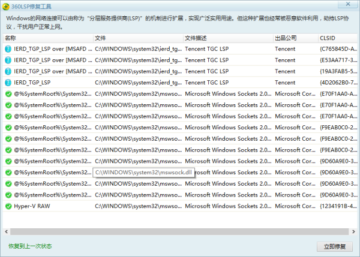Viewport: 360px width, 257px height.
Task: Click blue question icon of the {E53AA717 row
Action: 8,60
